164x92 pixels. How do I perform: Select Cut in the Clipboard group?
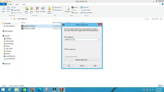coord(14,7)
